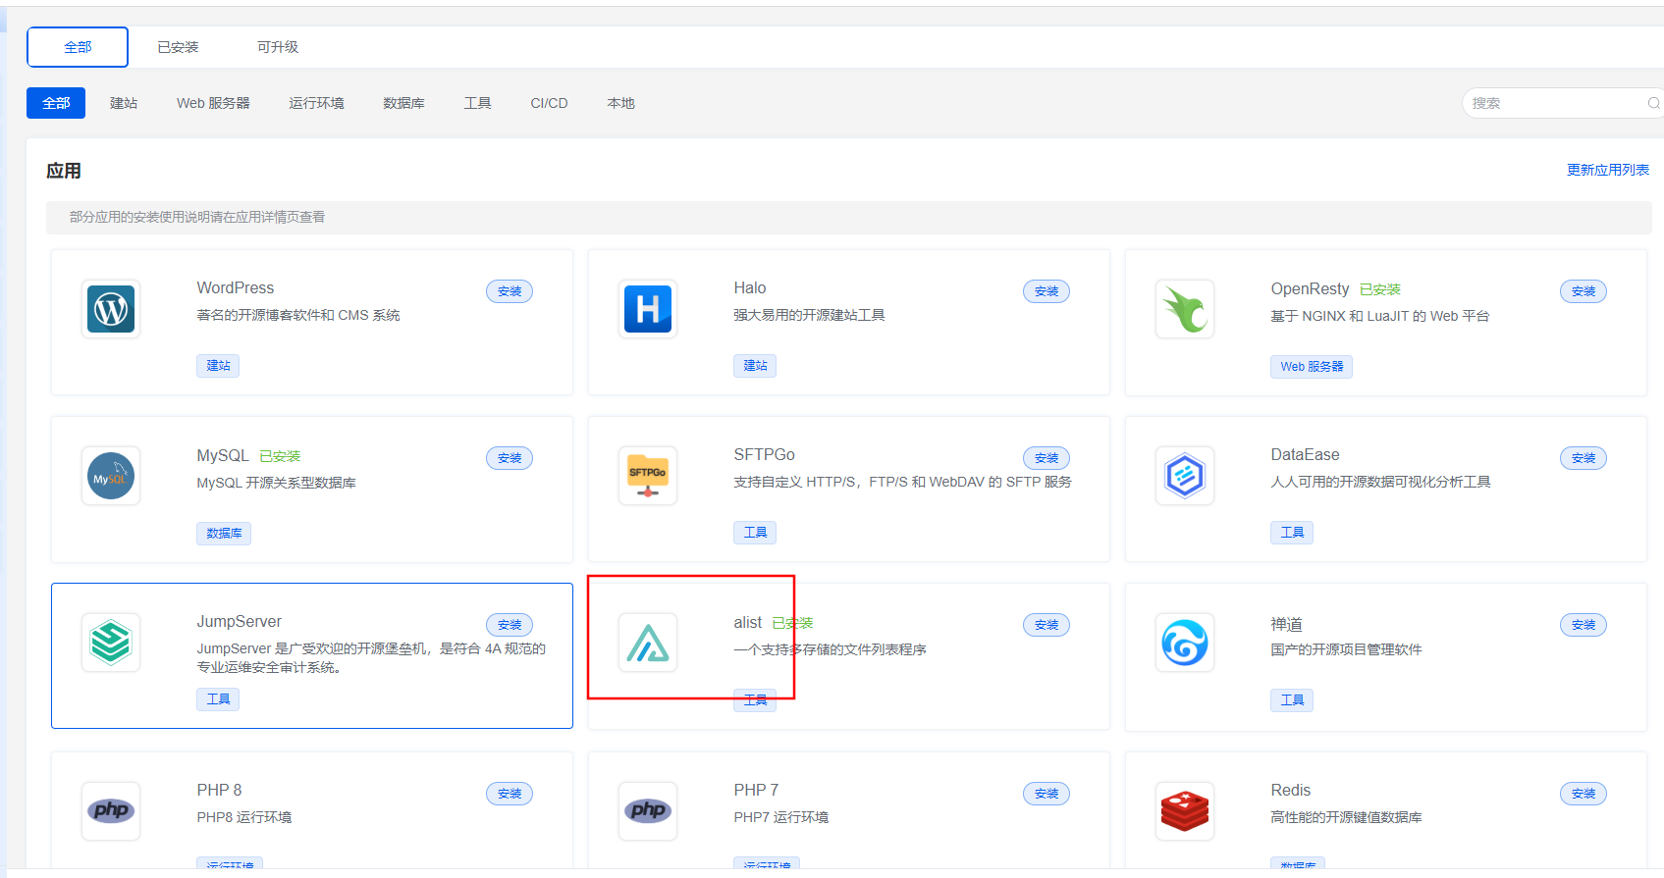Filter apps by 本地 category

pyautogui.click(x=620, y=103)
